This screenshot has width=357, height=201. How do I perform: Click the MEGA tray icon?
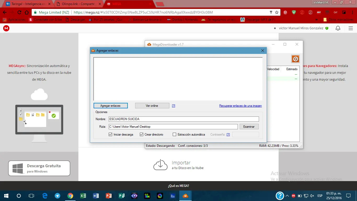click(293, 196)
